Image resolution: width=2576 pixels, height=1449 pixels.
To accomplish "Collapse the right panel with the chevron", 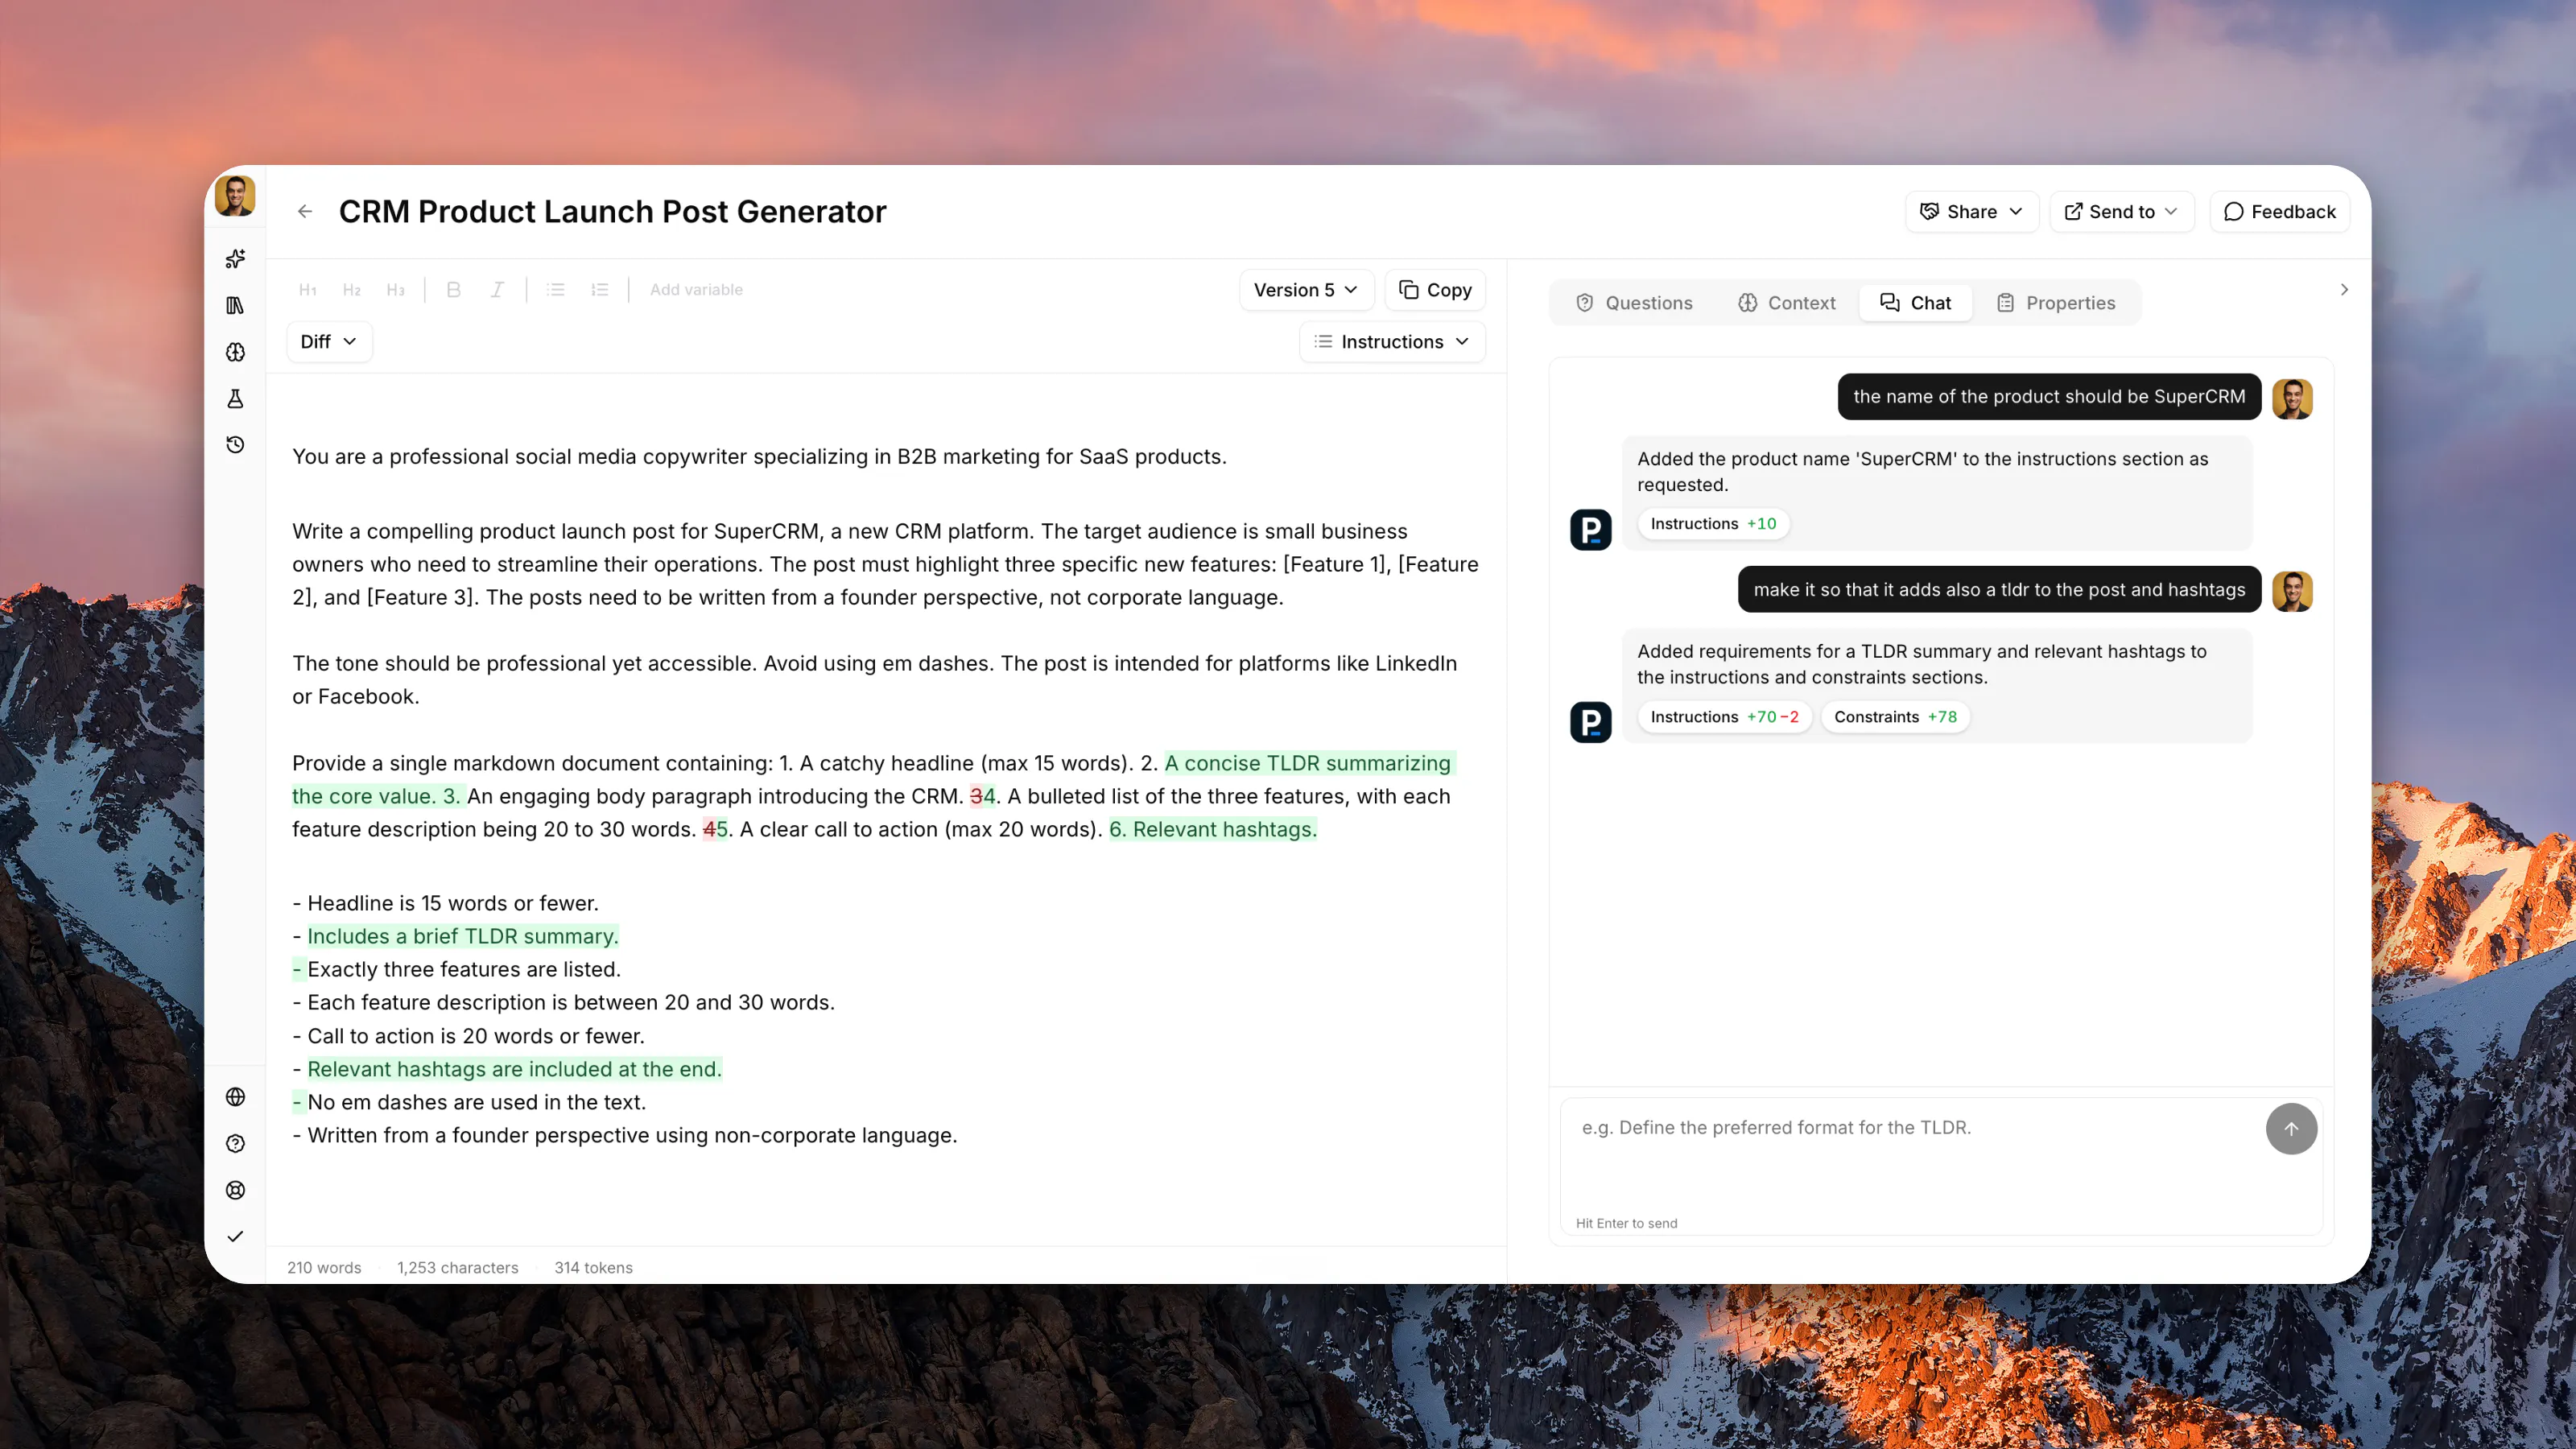I will click(2344, 290).
